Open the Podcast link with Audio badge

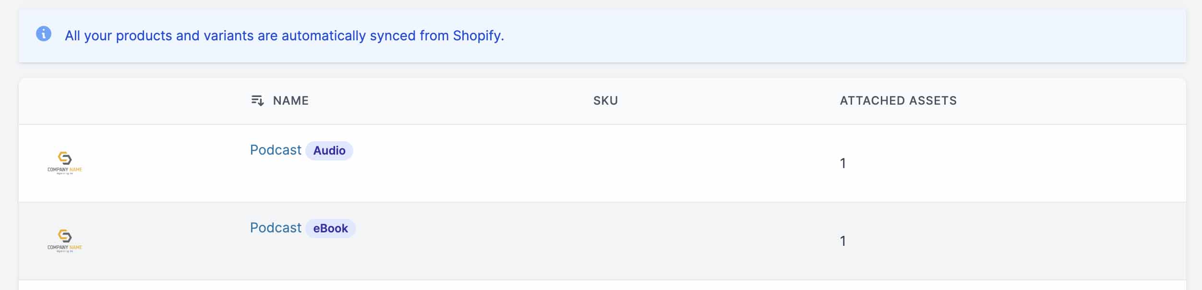(x=276, y=150)
